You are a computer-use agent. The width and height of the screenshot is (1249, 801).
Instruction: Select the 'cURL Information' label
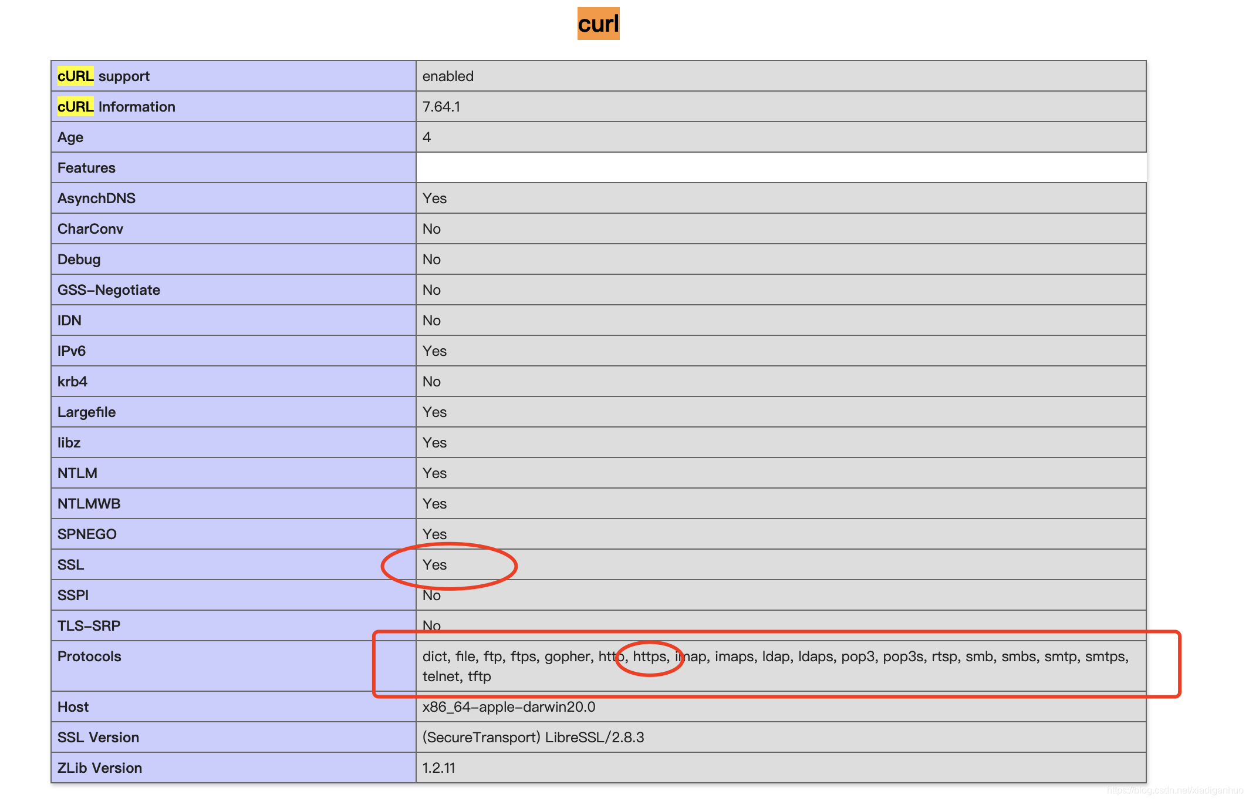tap(116, 107)
